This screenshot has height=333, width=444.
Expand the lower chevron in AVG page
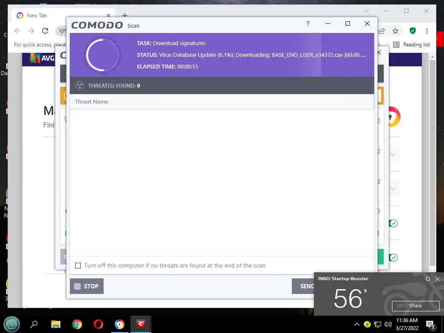pyautogui.click(x=393, y=189)
